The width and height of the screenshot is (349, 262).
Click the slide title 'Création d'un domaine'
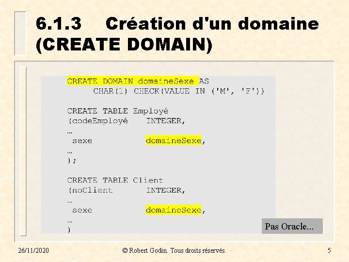[212, 23]
